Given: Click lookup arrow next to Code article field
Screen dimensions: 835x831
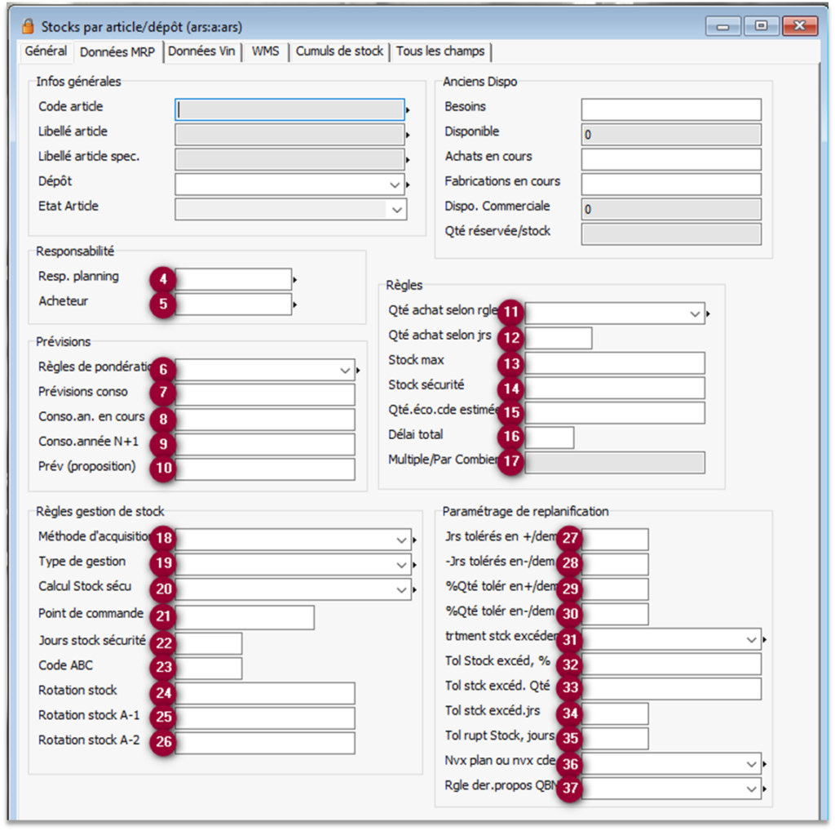Looking at the screenshot, I should 408,110.
